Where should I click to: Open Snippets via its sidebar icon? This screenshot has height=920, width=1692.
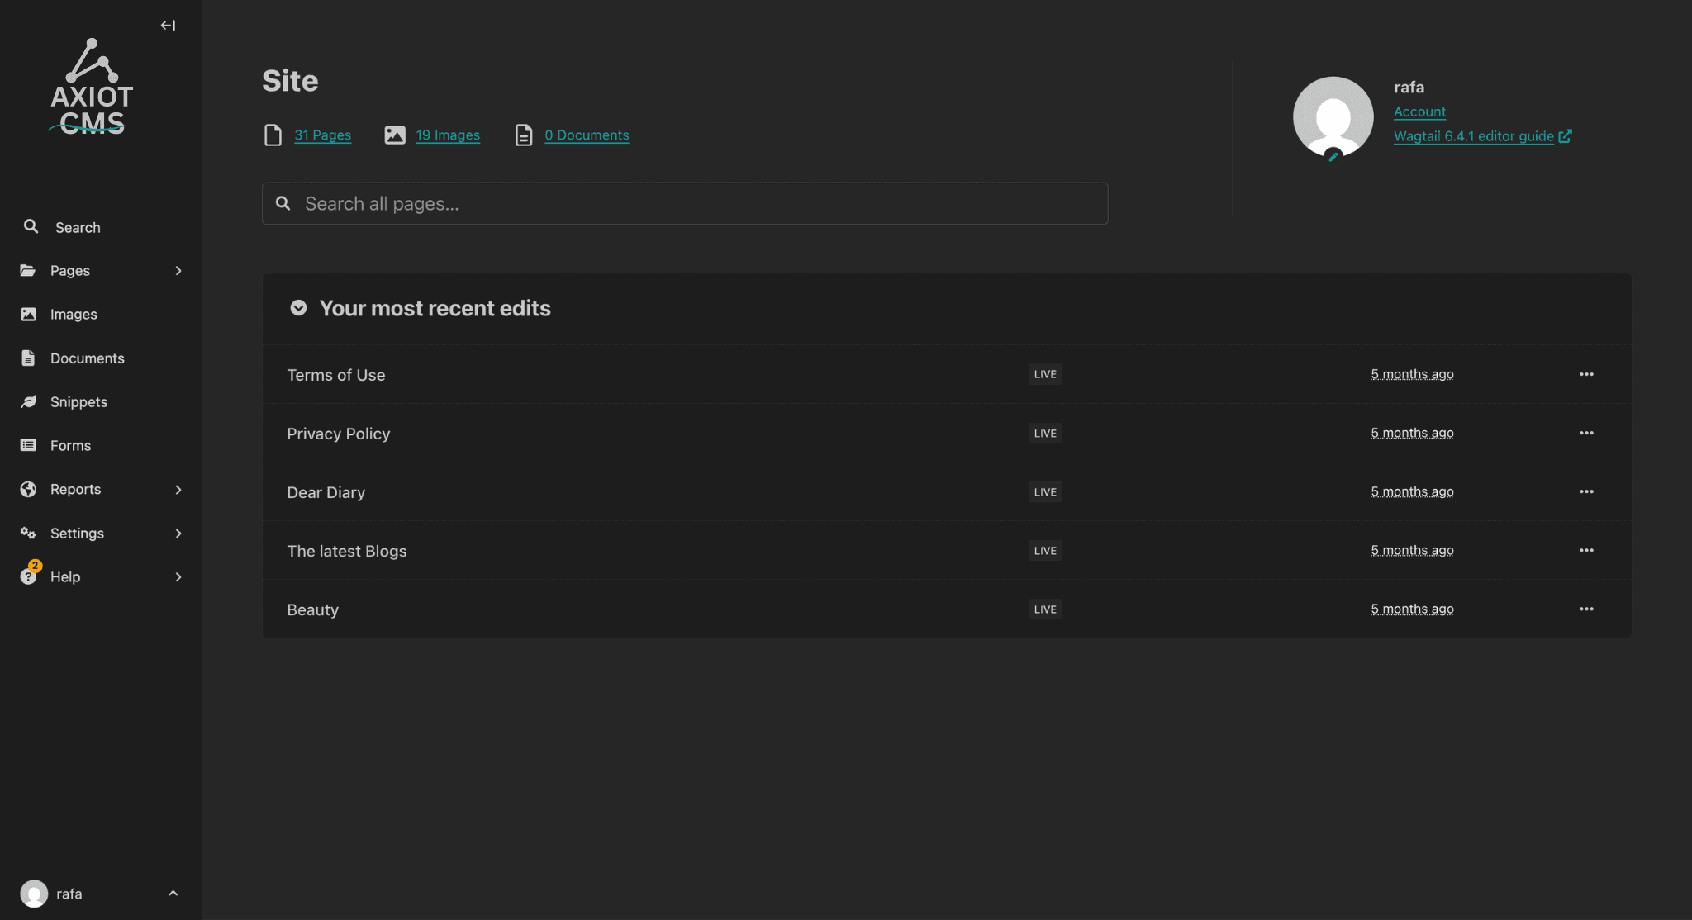[x=28, y=401]
